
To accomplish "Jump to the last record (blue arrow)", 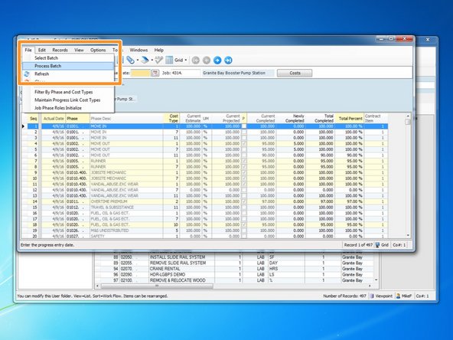I will pos(228,60).
